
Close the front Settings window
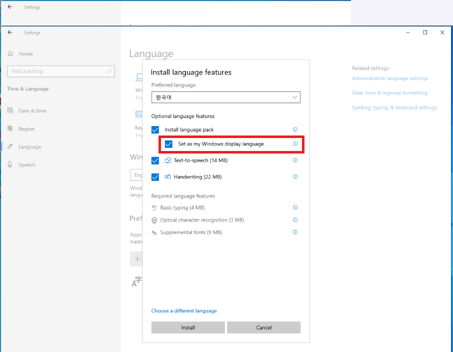coord(442,32)
